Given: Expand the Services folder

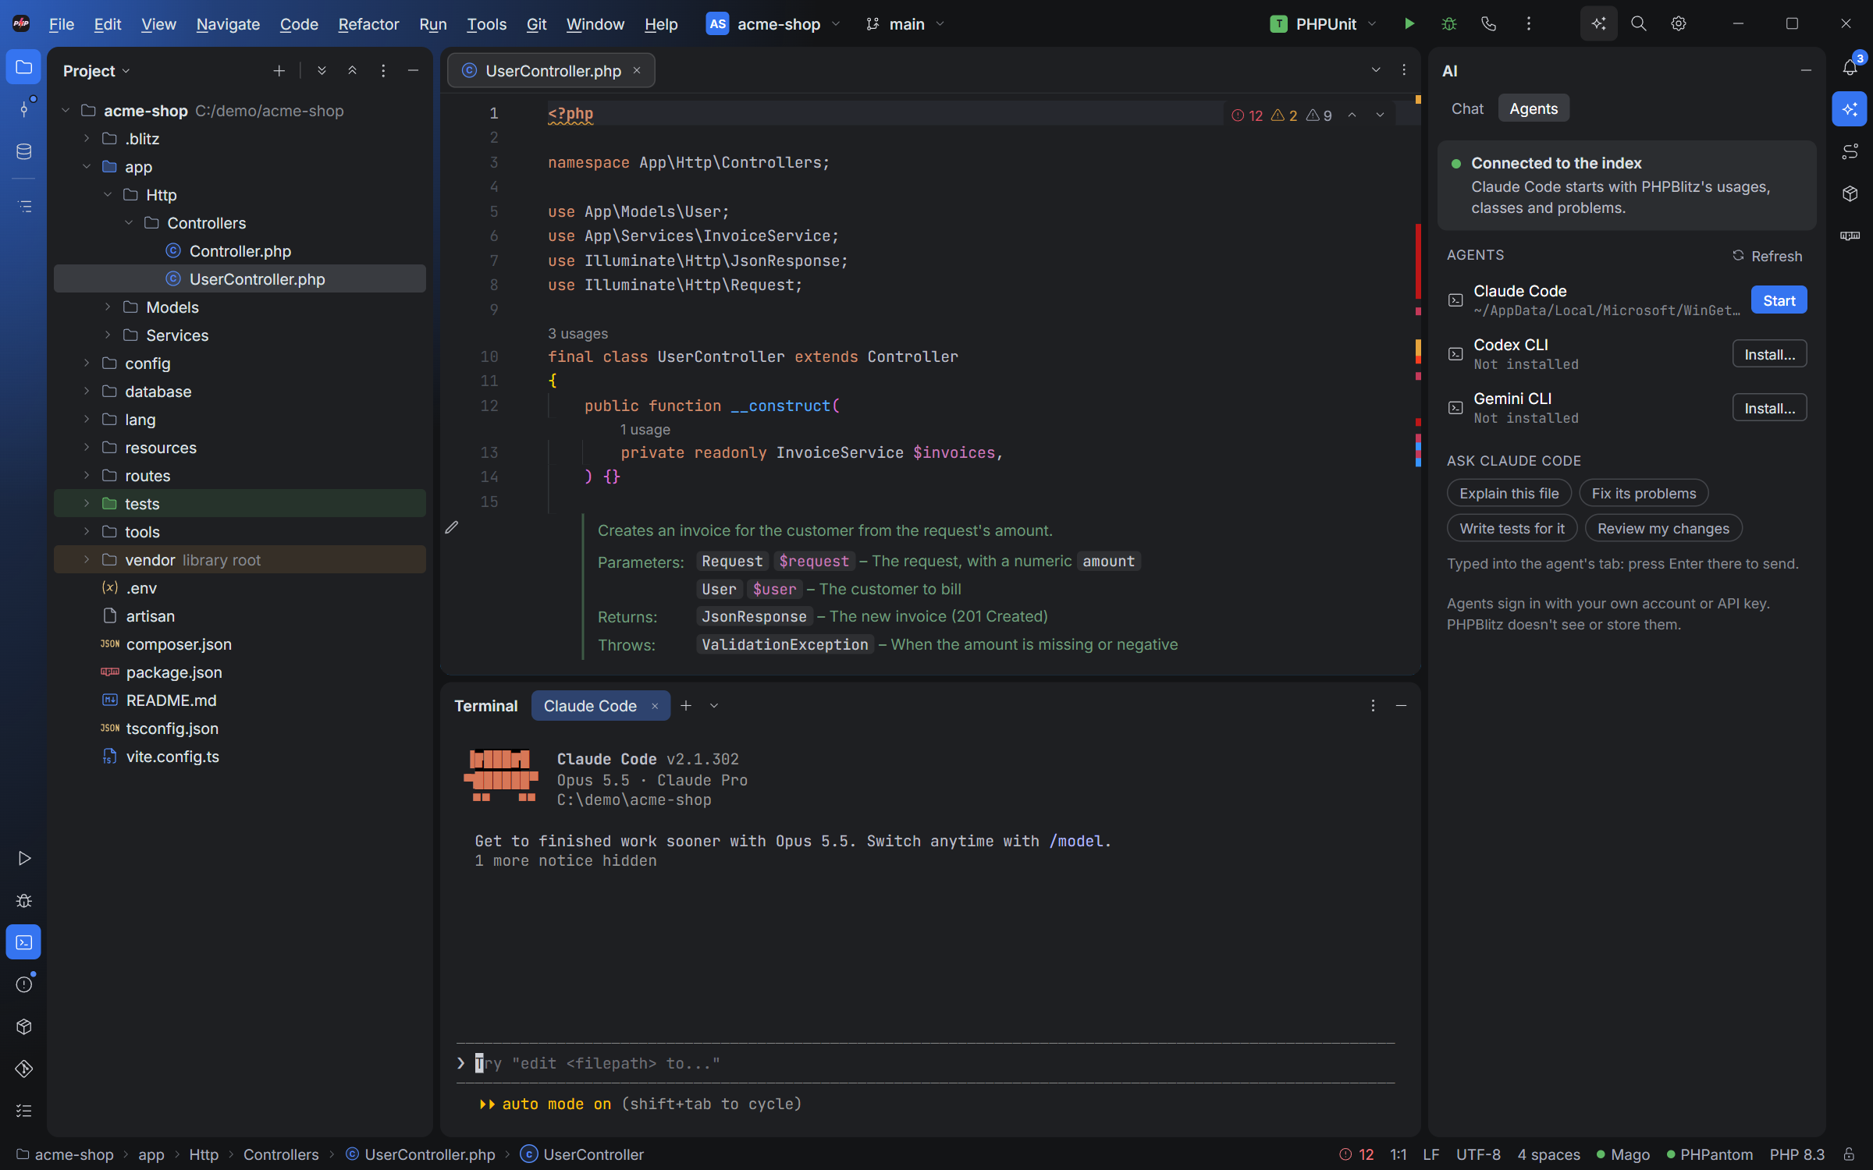Looking at the screenshot, I should click(x=108, y=335).
